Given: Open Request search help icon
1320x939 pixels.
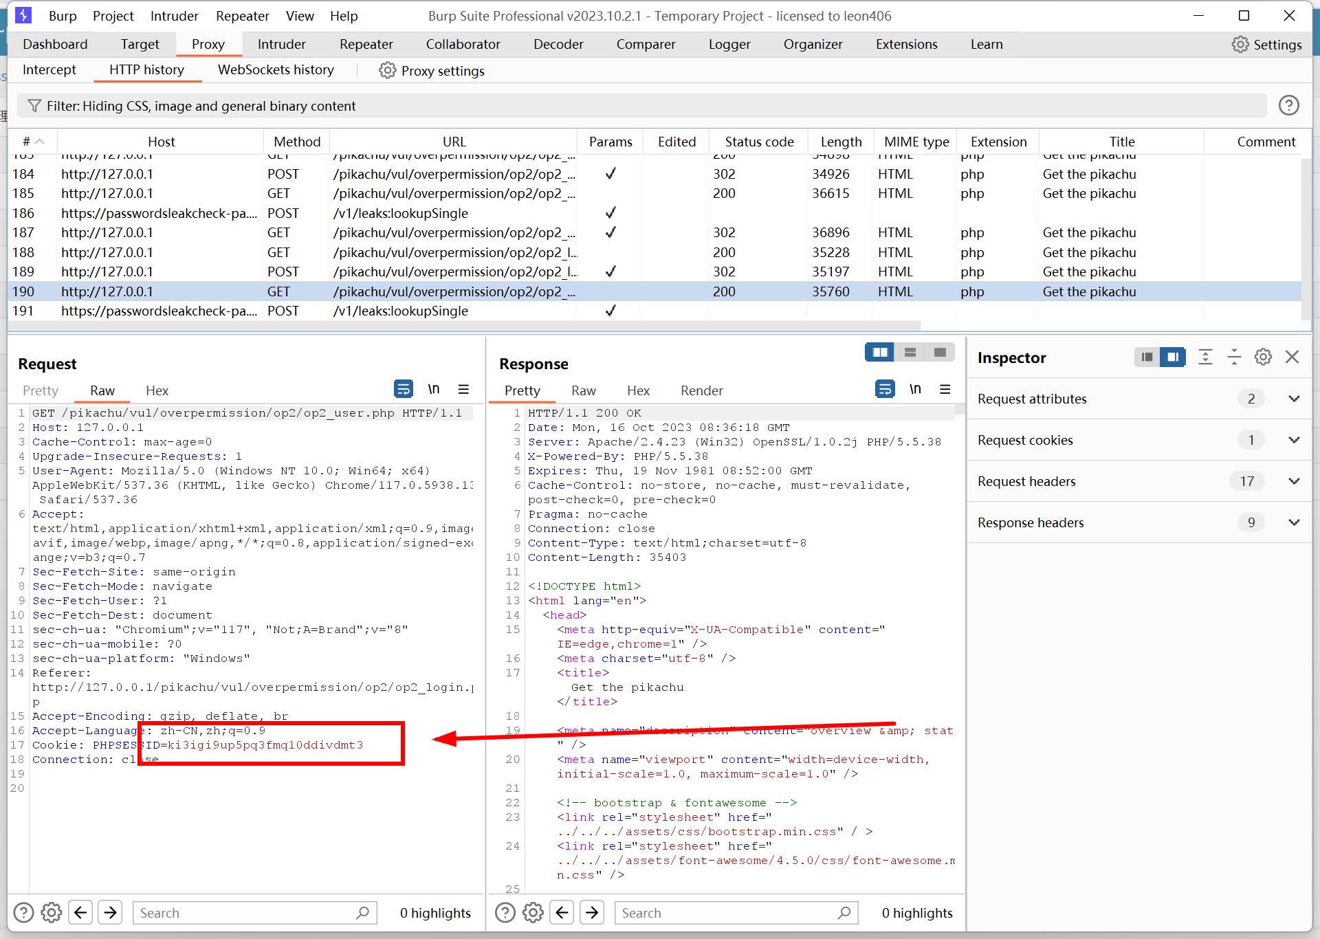Looking at the screenshot, I should click(x=23, y=913).
